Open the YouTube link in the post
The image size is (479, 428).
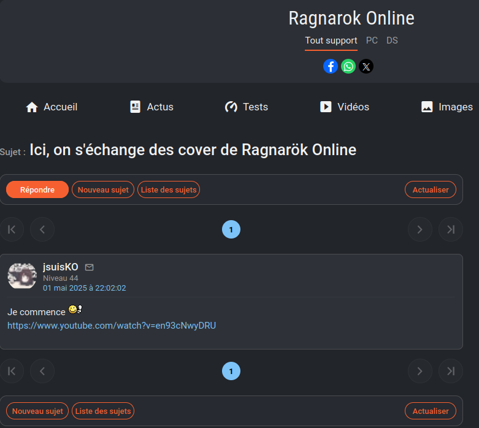112,326
